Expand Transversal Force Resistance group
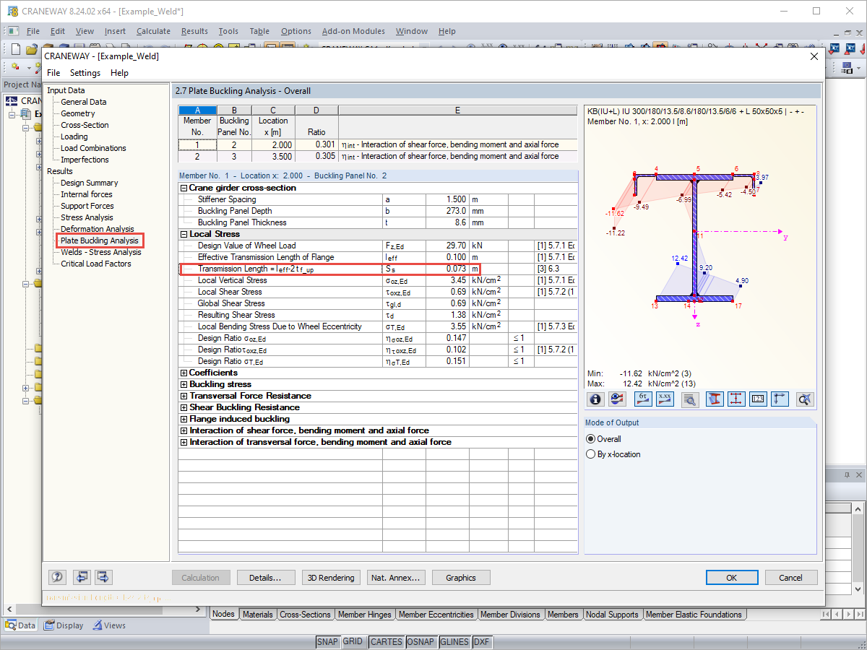 pyautogui.click(x=184, y=396)
